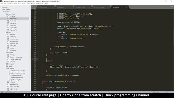Click the app.php file icon

pyautogui.click(x=8, y=35)
